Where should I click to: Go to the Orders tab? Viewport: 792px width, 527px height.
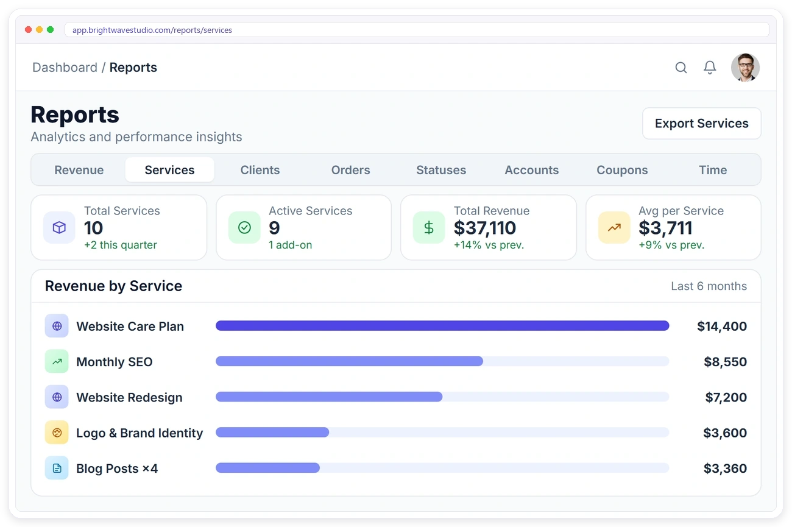coord(351,170)
